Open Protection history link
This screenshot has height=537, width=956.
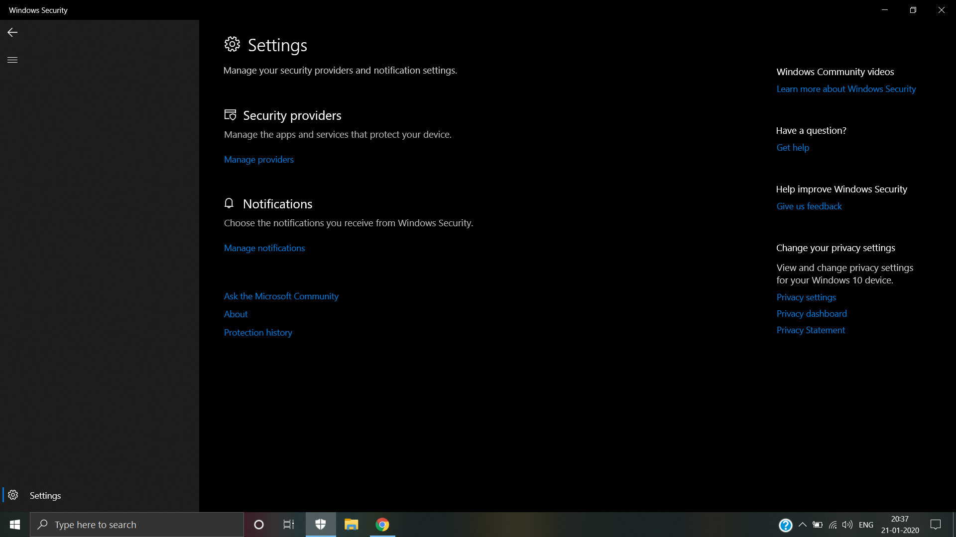coord(258,333)
